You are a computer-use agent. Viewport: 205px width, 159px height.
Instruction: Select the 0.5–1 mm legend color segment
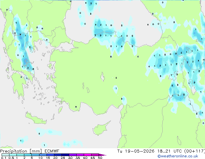13,155
